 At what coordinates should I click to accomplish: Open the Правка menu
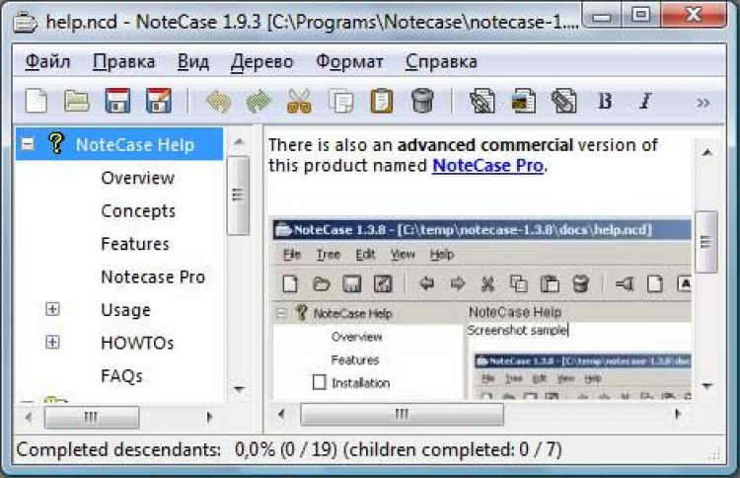tap(123, 62)
